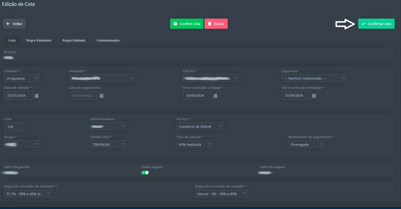The width and height of the screenshot is (401, 209).
Task: Open the Serviço dropdown Consórcio de Imóvel
Action: [200, 126]
